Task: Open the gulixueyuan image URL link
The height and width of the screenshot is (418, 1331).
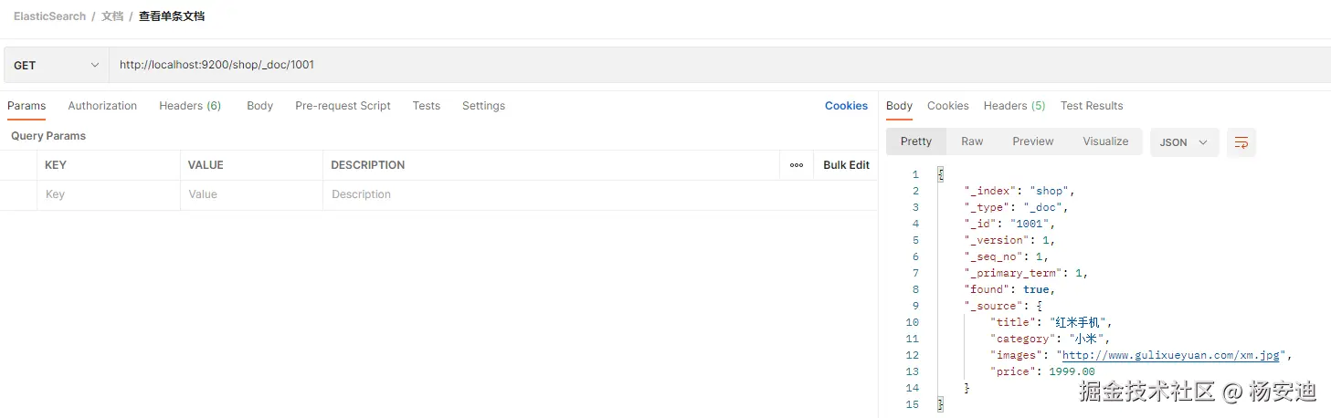Action: coord(1174,355)
